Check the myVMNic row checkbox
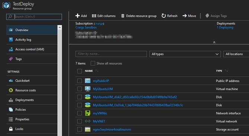The image size is (249, 136). point(79,113)
